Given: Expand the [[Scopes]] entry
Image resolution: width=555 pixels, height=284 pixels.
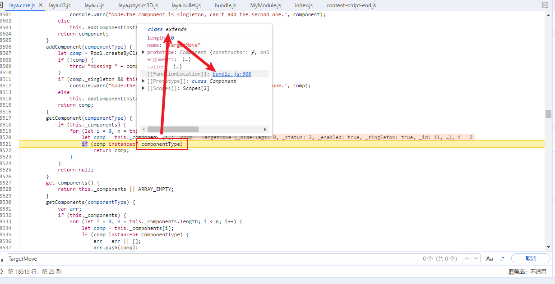Looking at the screenshot, I should coord(143,88).
